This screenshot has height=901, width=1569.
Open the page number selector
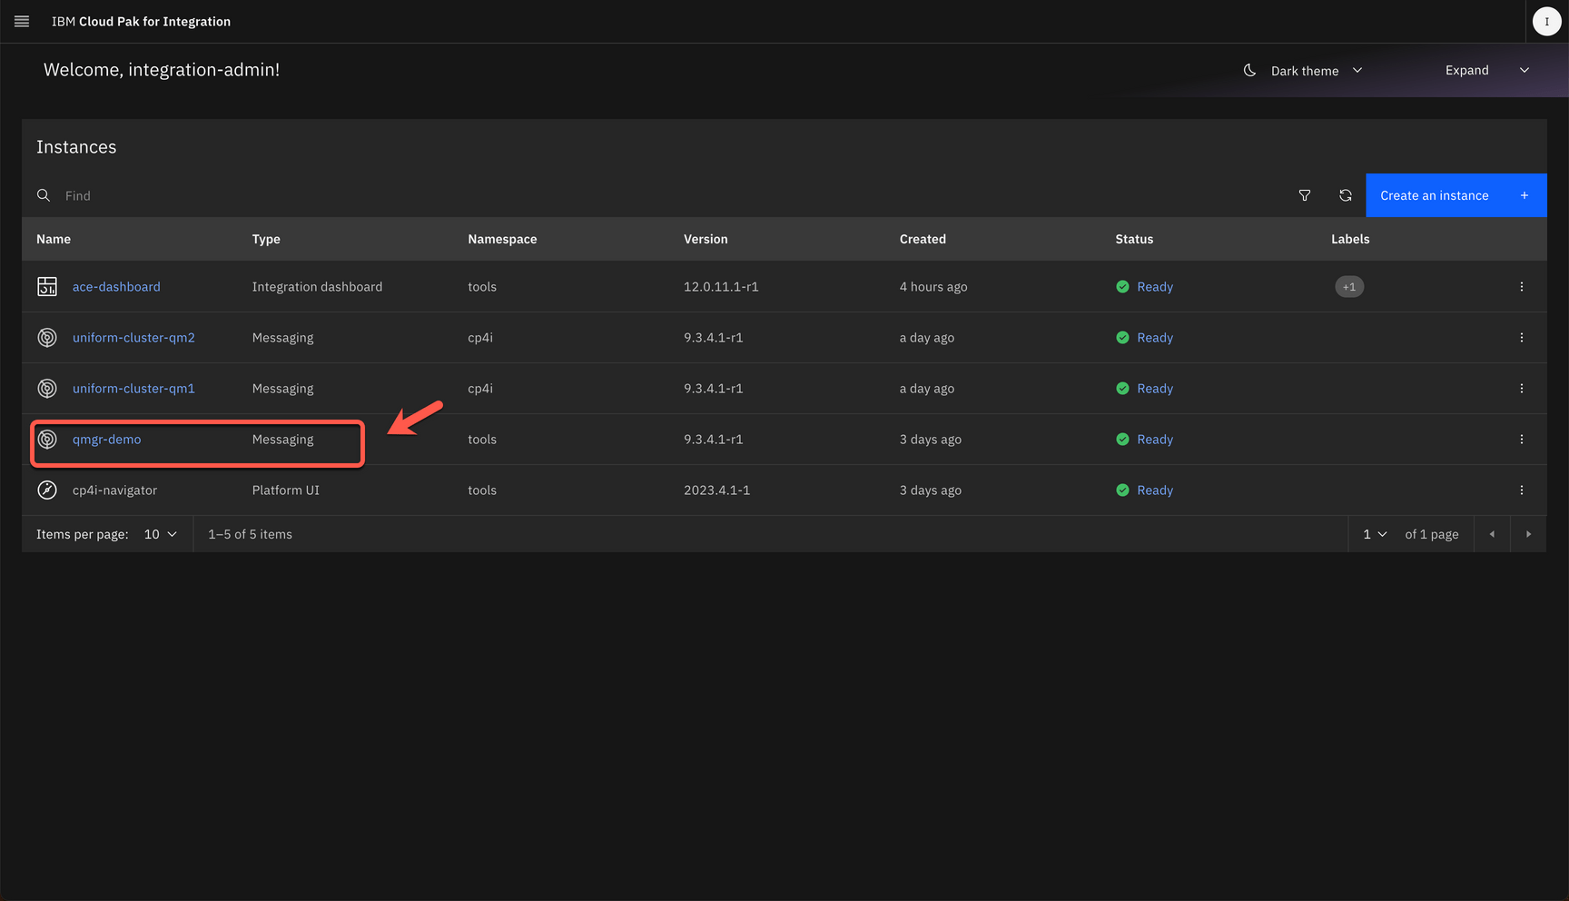(x=1375, y=534)
